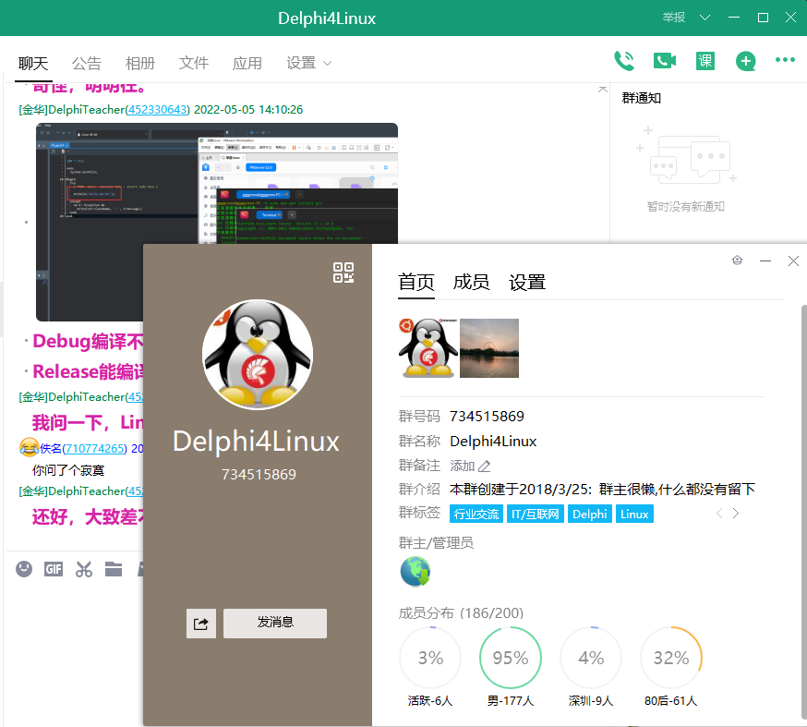Select the scissors screenshot tool

tap(83, 569)
